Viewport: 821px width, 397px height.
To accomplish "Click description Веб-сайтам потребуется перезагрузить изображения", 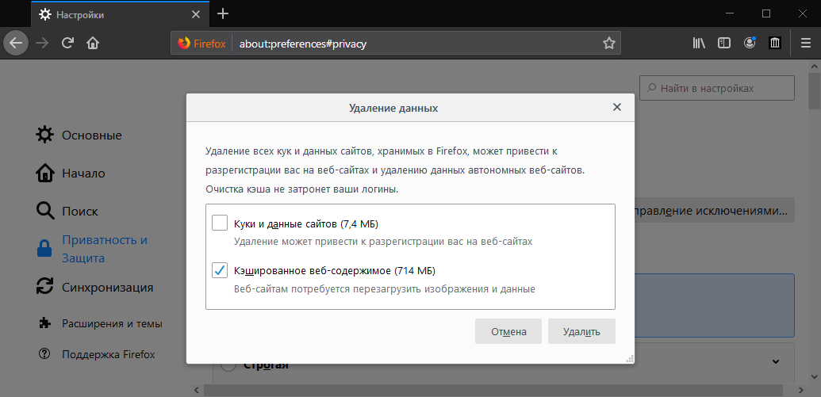I will (384, 288).
